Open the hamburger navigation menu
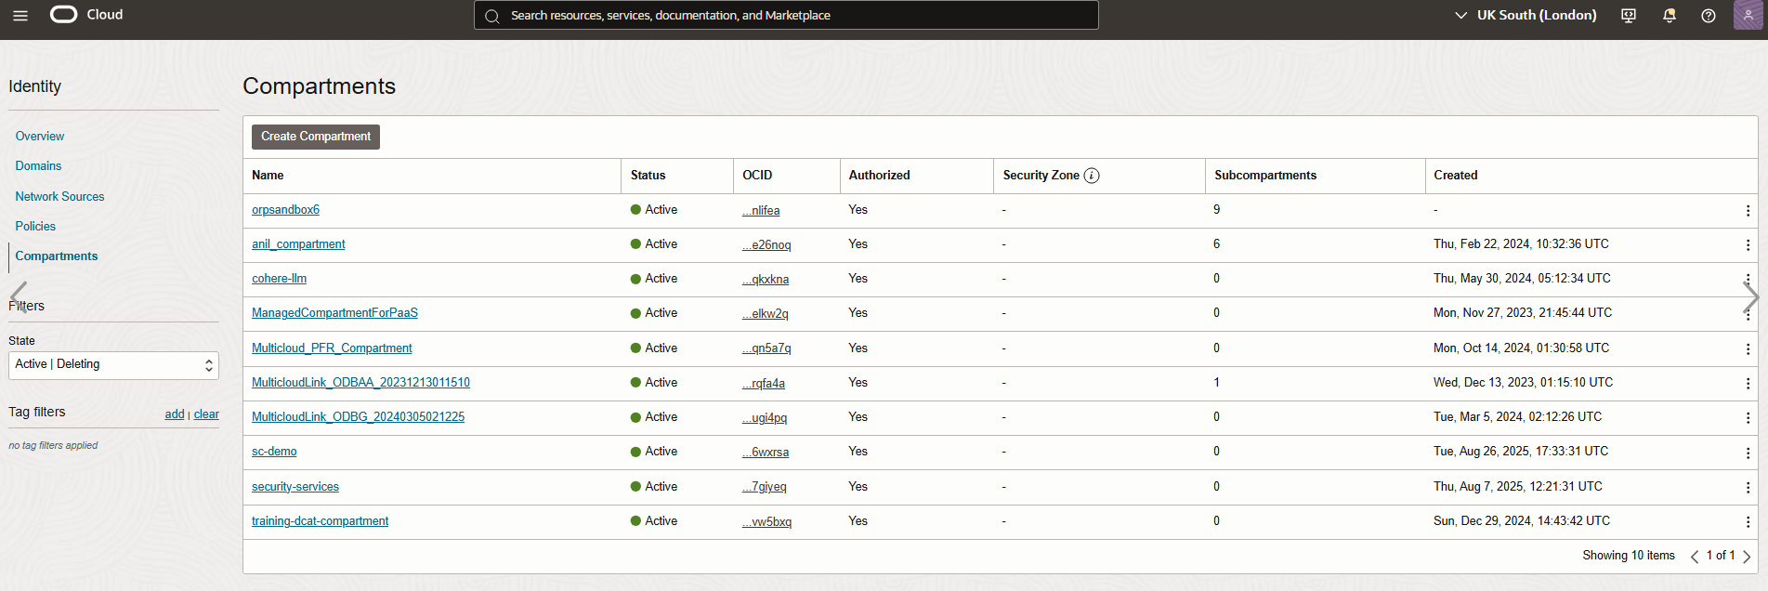This screenshot has width=1768, height=591. (20, 15)
